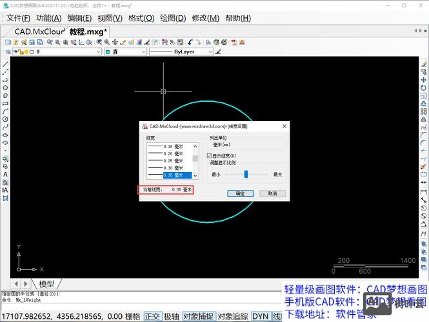Screen dimensions: 429x322
Task: Select 0.35 毫米 highlighted line width
Action: [170, 175]
